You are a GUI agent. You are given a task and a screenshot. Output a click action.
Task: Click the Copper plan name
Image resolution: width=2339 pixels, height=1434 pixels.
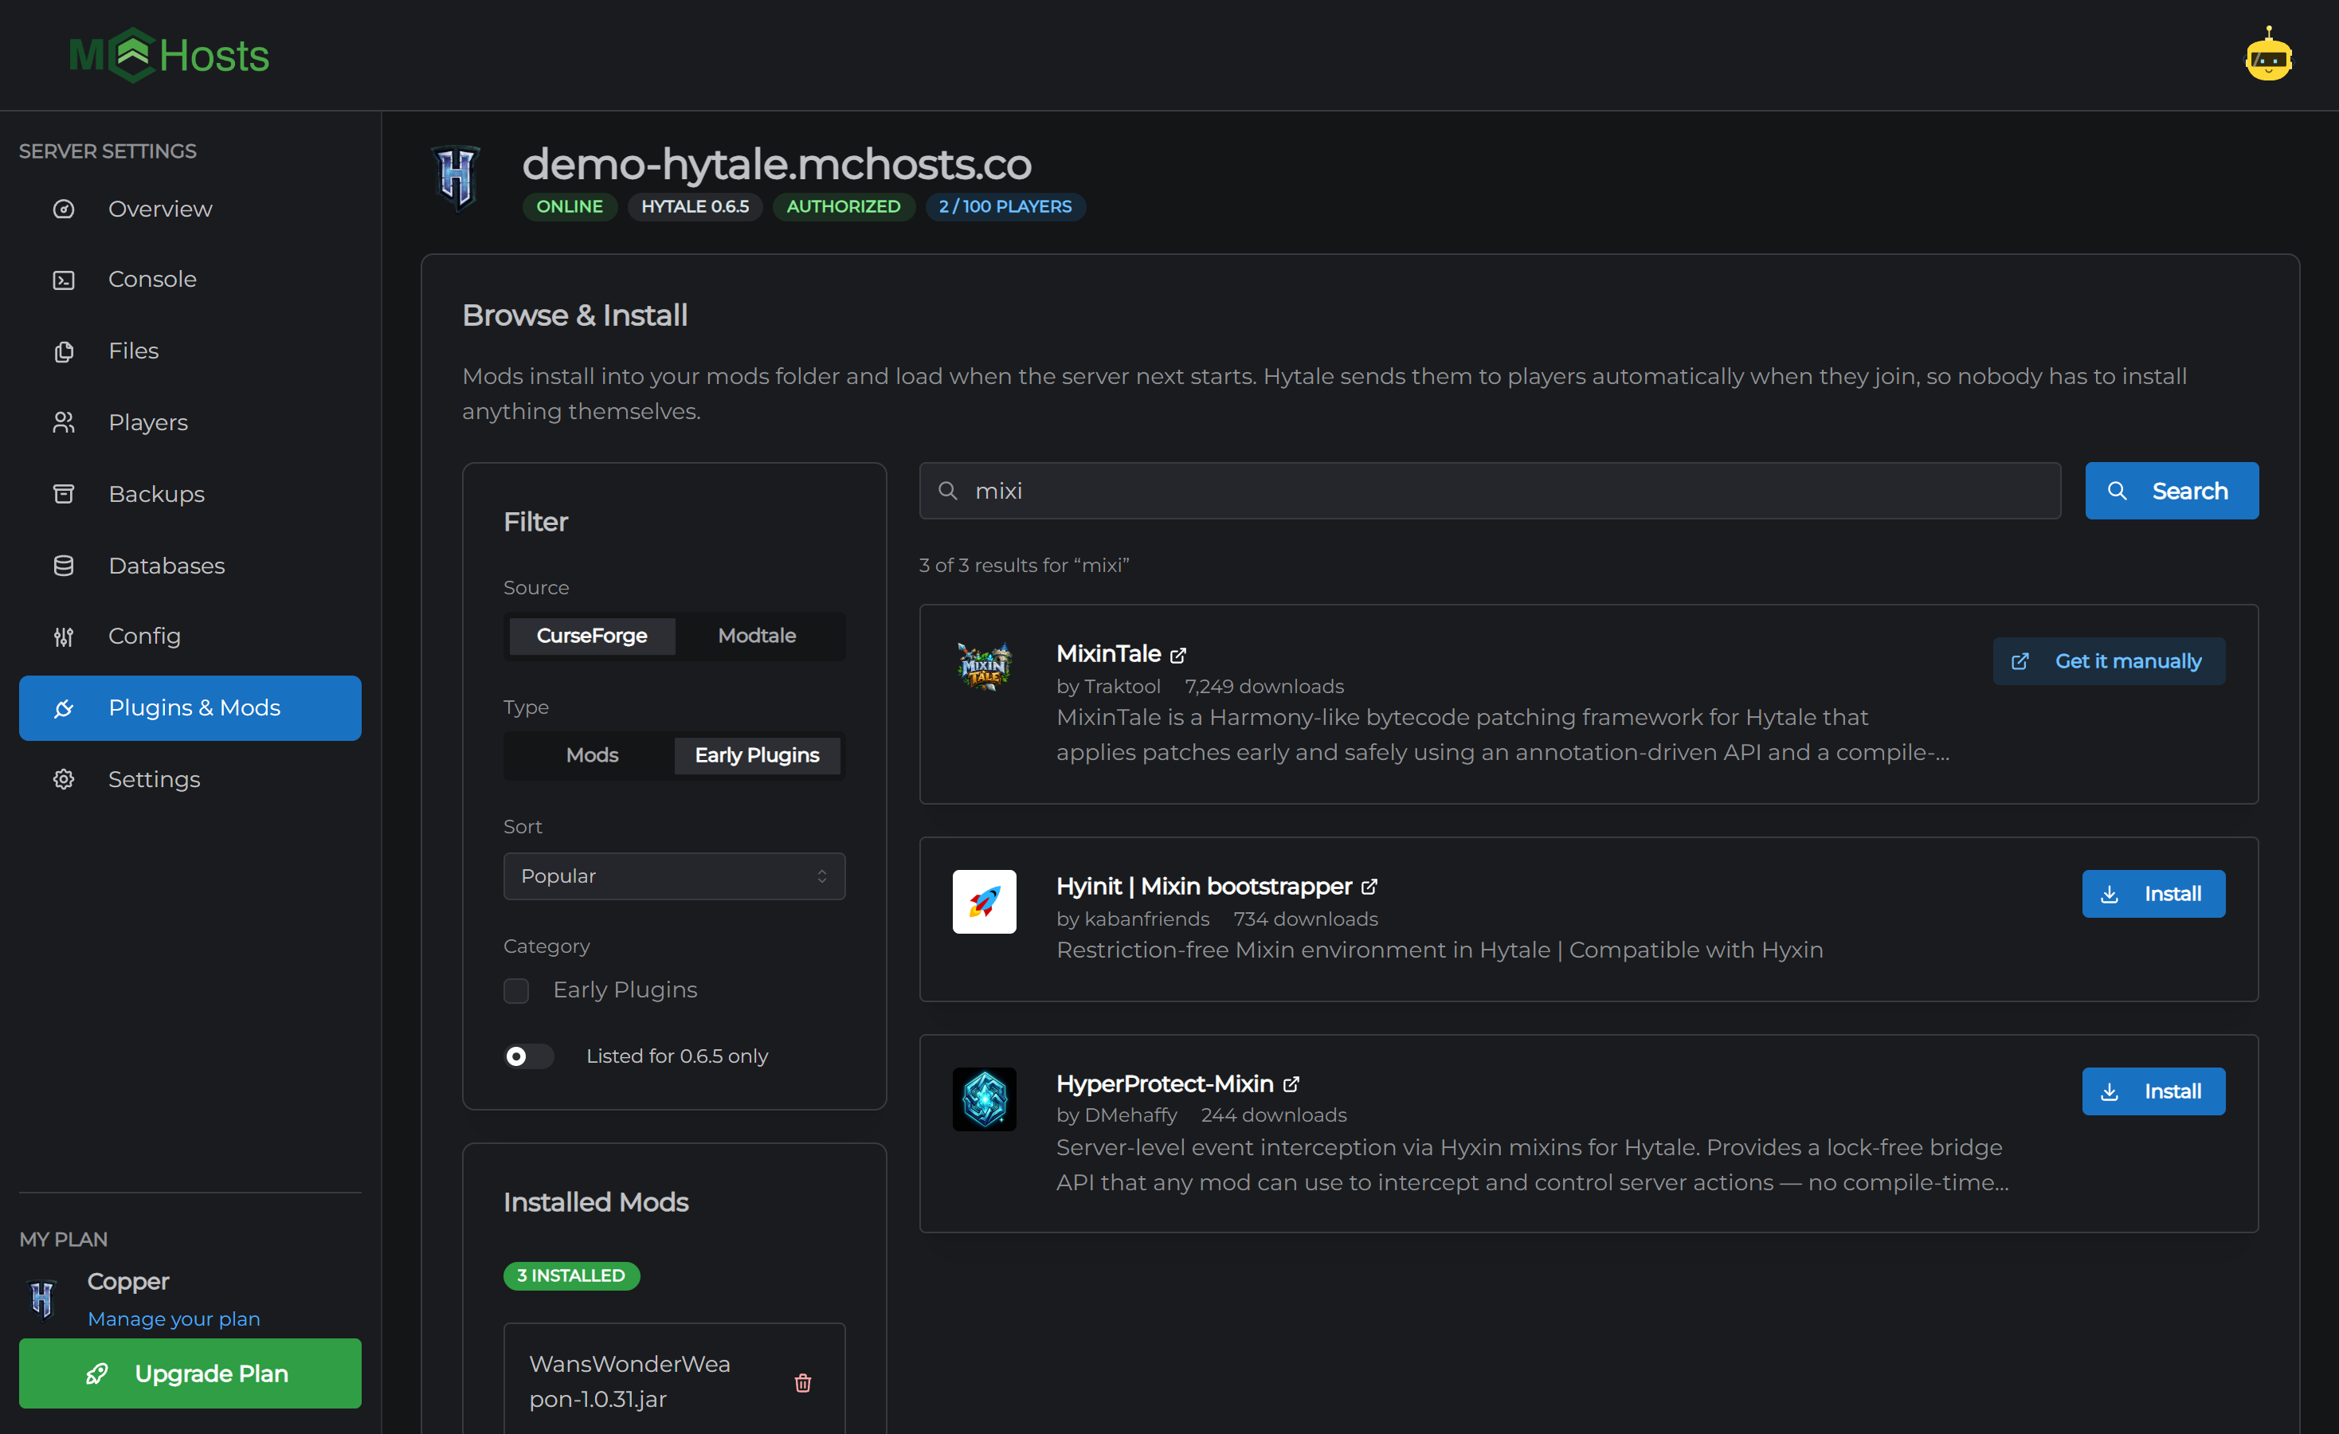[x=128, y=1282]
